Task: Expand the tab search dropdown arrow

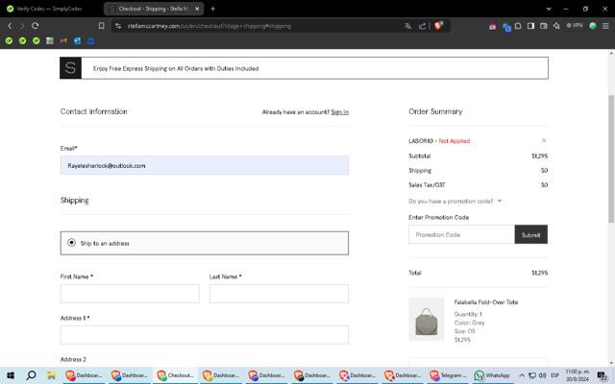Action: tap(549, 9)
